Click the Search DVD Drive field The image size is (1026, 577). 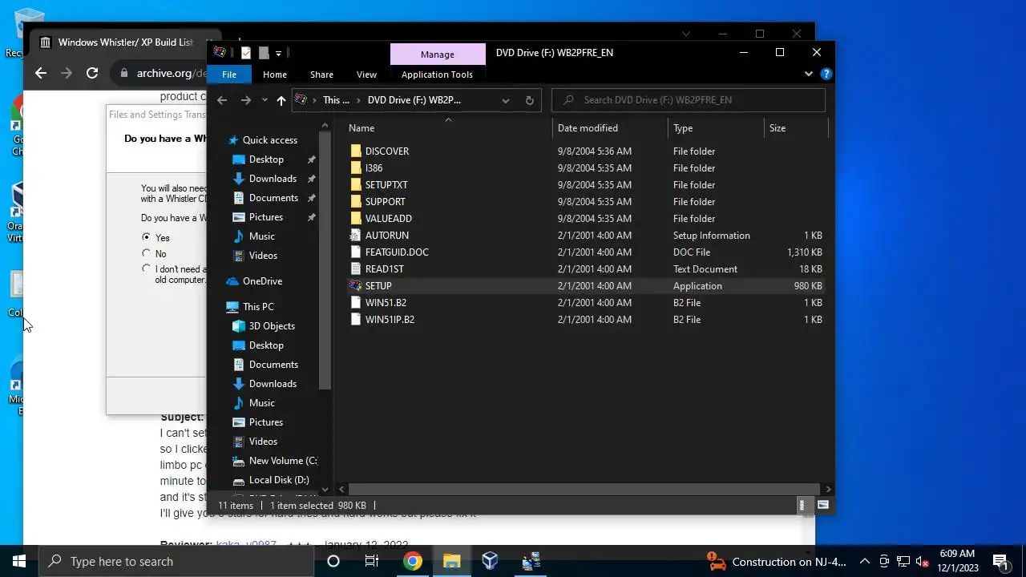pyautogui.click(x=689, y=100)
